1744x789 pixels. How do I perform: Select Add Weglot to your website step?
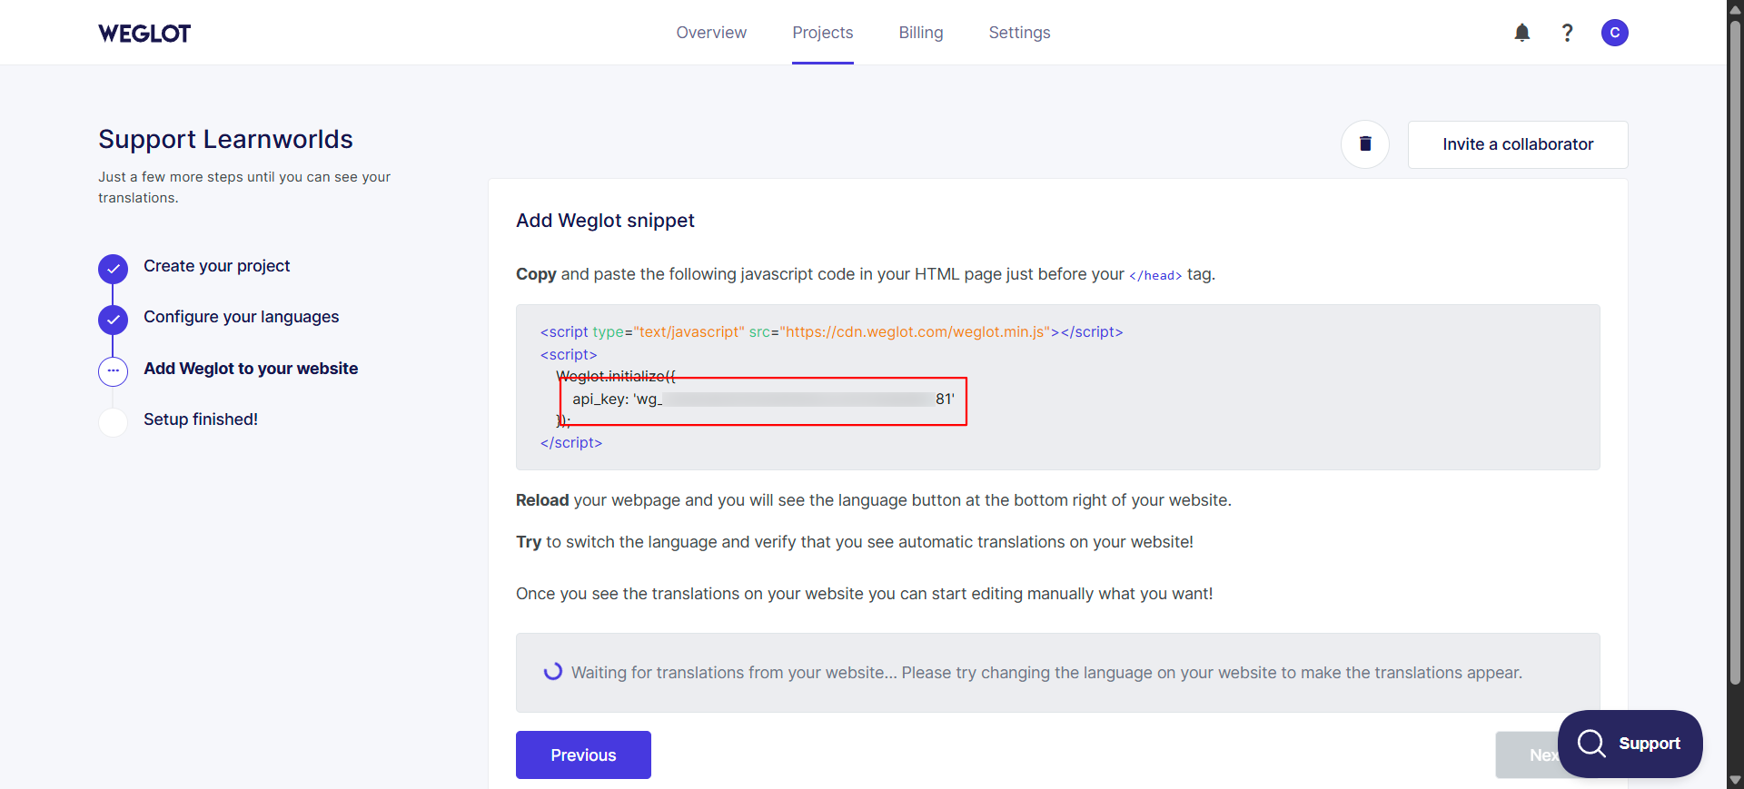tap(251, 369)
